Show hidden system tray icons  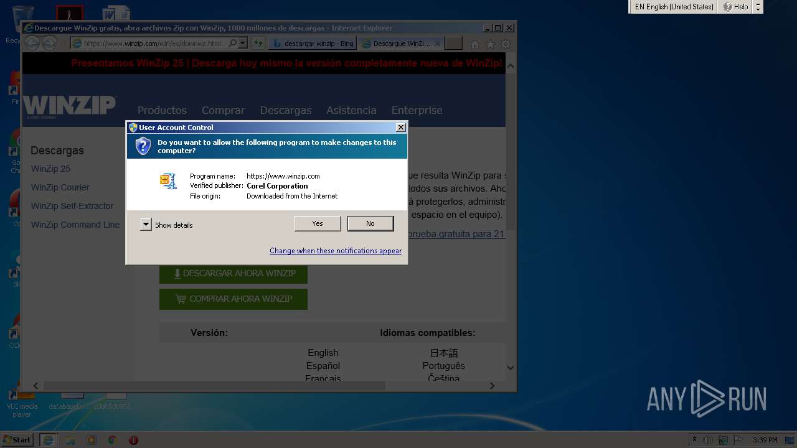click(x=694, y=440)
